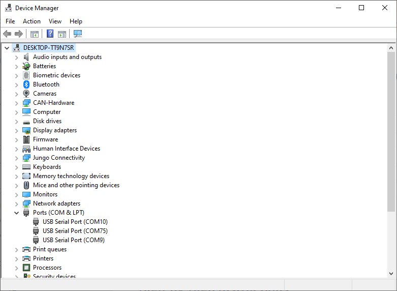Expand the Bluetooth category
Viewport: 397px width, 291px height.
[x=16, y=85]
